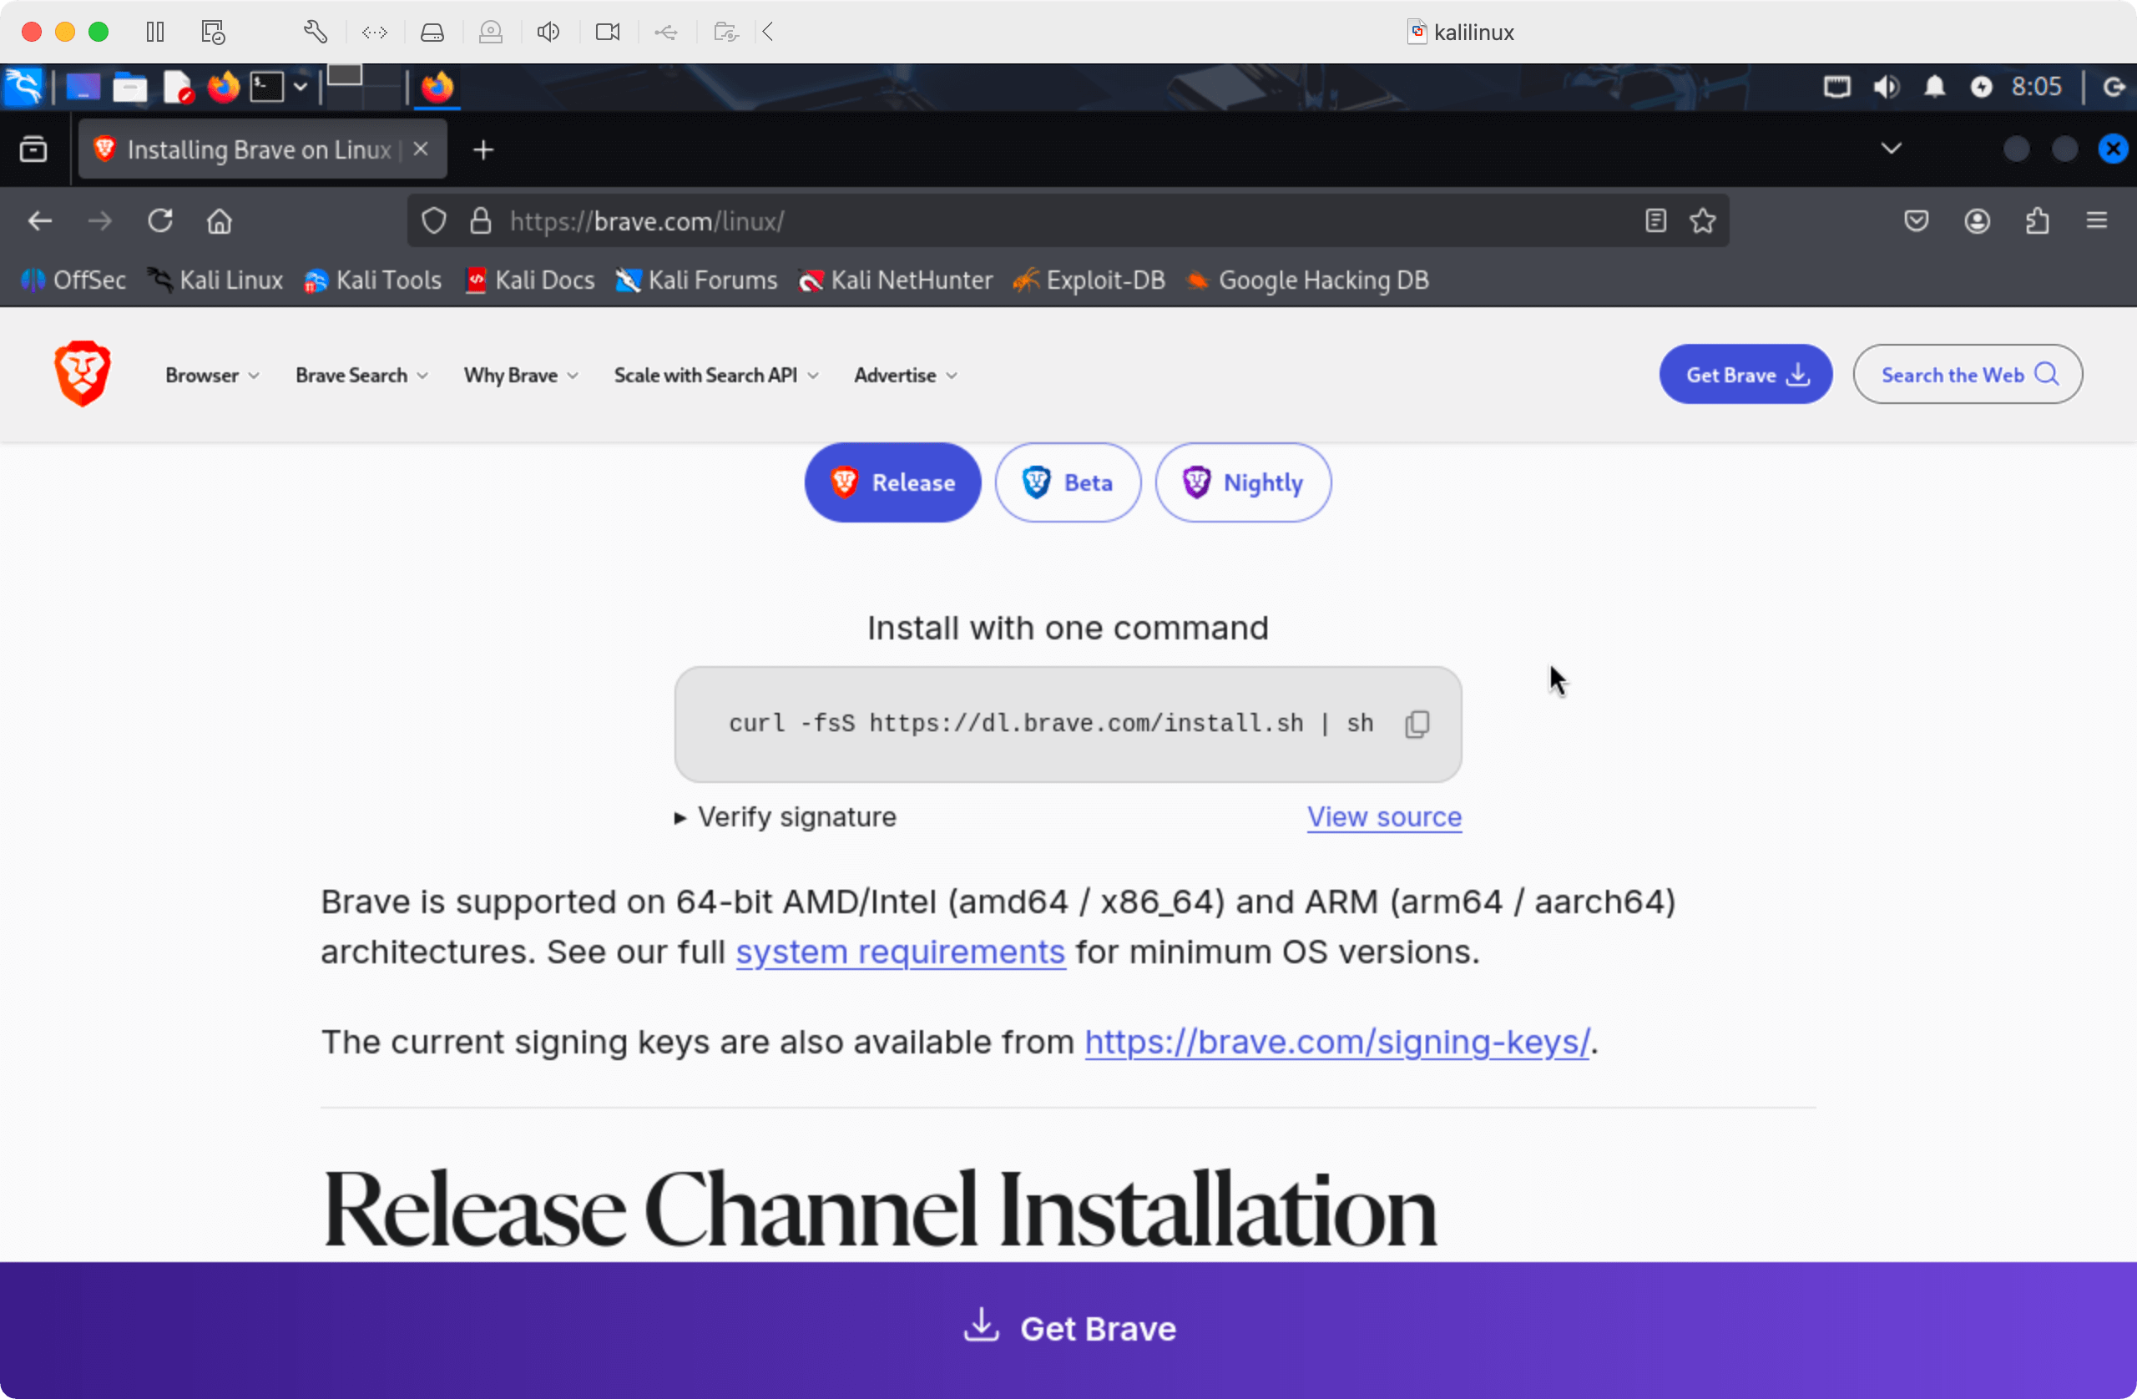The image size is (2137, 1399).
Task: Open the extensions puzzle-piece icon
Action: tap(2037, 221)
